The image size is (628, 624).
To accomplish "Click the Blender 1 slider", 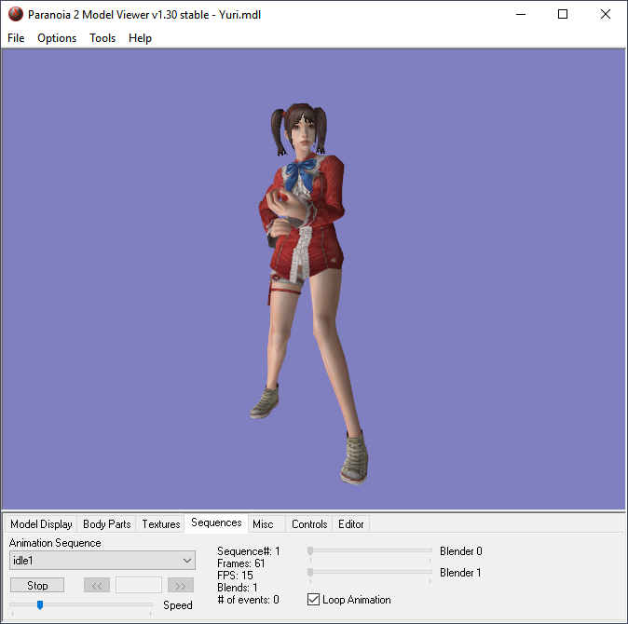I will pos(370,573).
